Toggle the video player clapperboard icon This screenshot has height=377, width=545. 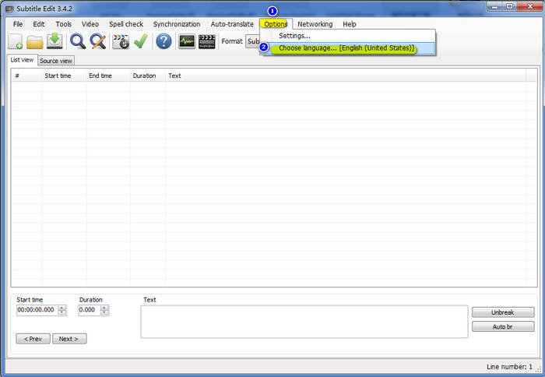(x=206, y=41)
